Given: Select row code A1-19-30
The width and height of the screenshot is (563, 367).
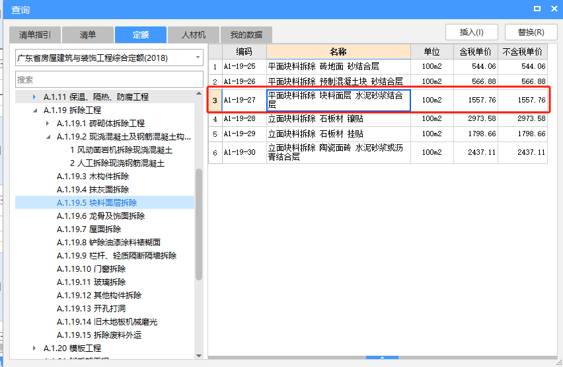Looking at the screenshot, I should pyautogui.click(x=244, y=152).
